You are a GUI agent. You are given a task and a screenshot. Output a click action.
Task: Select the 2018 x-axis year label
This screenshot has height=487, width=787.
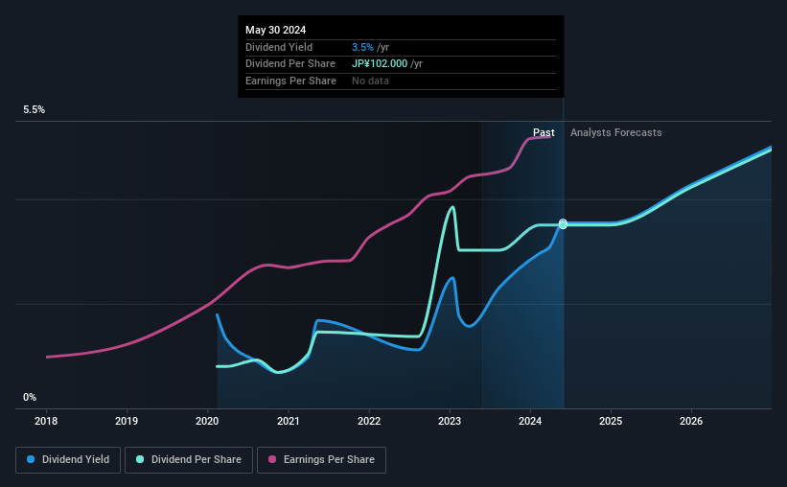coord(46,421)
